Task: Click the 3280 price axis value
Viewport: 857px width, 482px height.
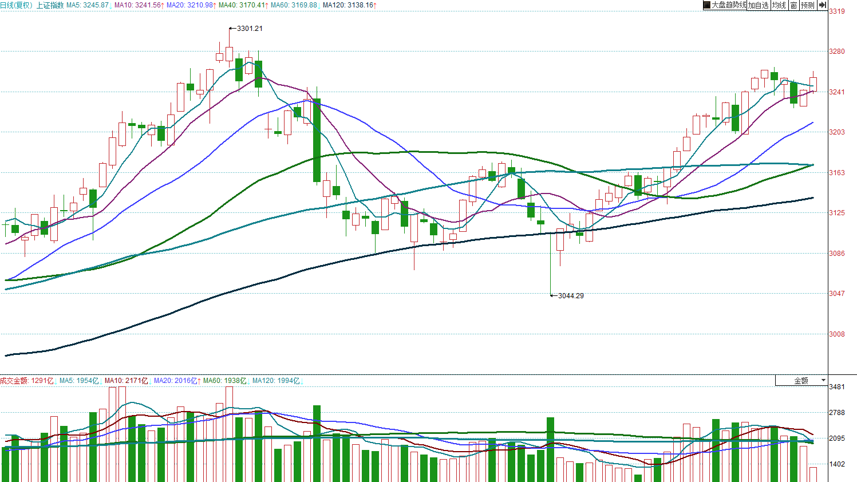Action: (837, 52)
